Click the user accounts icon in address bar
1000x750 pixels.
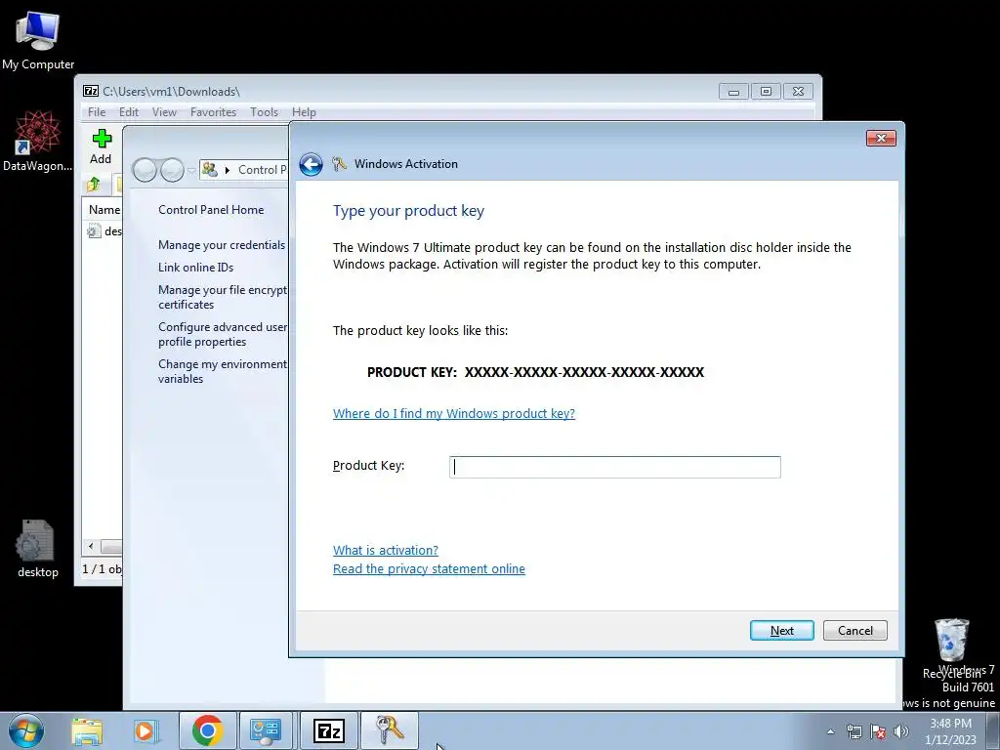(x=209, y=170)
